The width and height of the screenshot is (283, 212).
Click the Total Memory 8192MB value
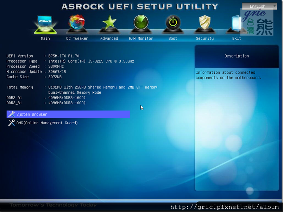(103, 87)
